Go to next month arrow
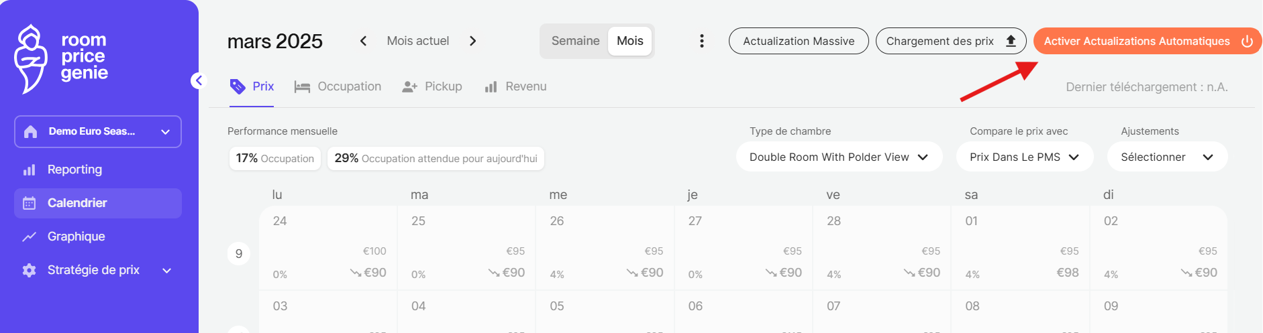This screenshot has height=333, width=1263. [x=472, y=41]
